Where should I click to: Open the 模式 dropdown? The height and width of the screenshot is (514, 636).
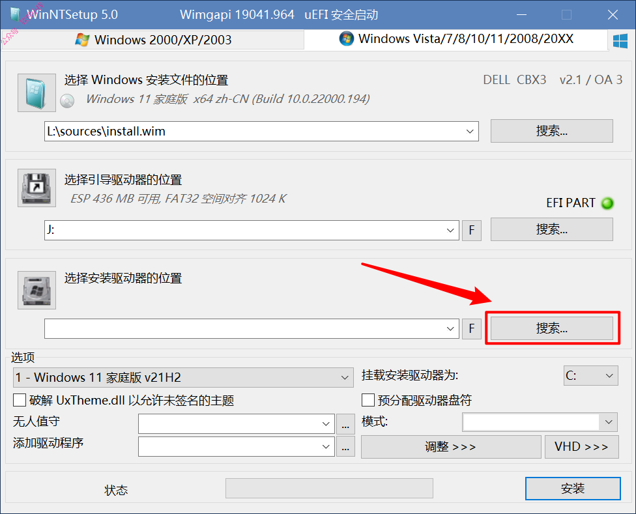(x=540, y=422)
